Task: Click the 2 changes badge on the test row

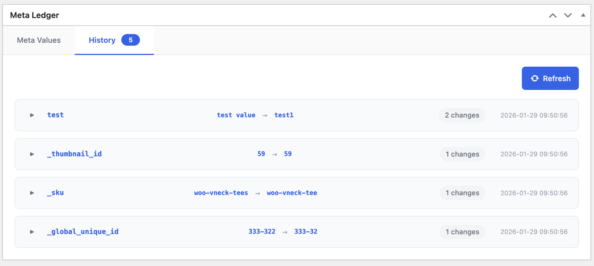Action: (x=462, y=115)
